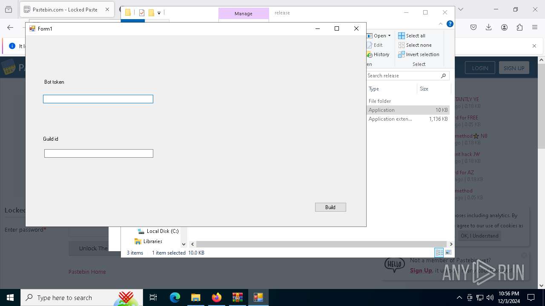Click the Firefox account icon

tap(504, 27)
